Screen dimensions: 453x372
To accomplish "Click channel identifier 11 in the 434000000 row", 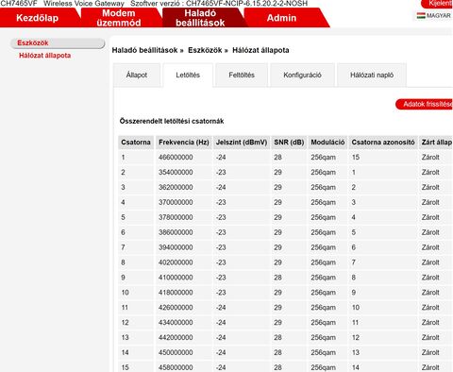I will click(355, 323).
